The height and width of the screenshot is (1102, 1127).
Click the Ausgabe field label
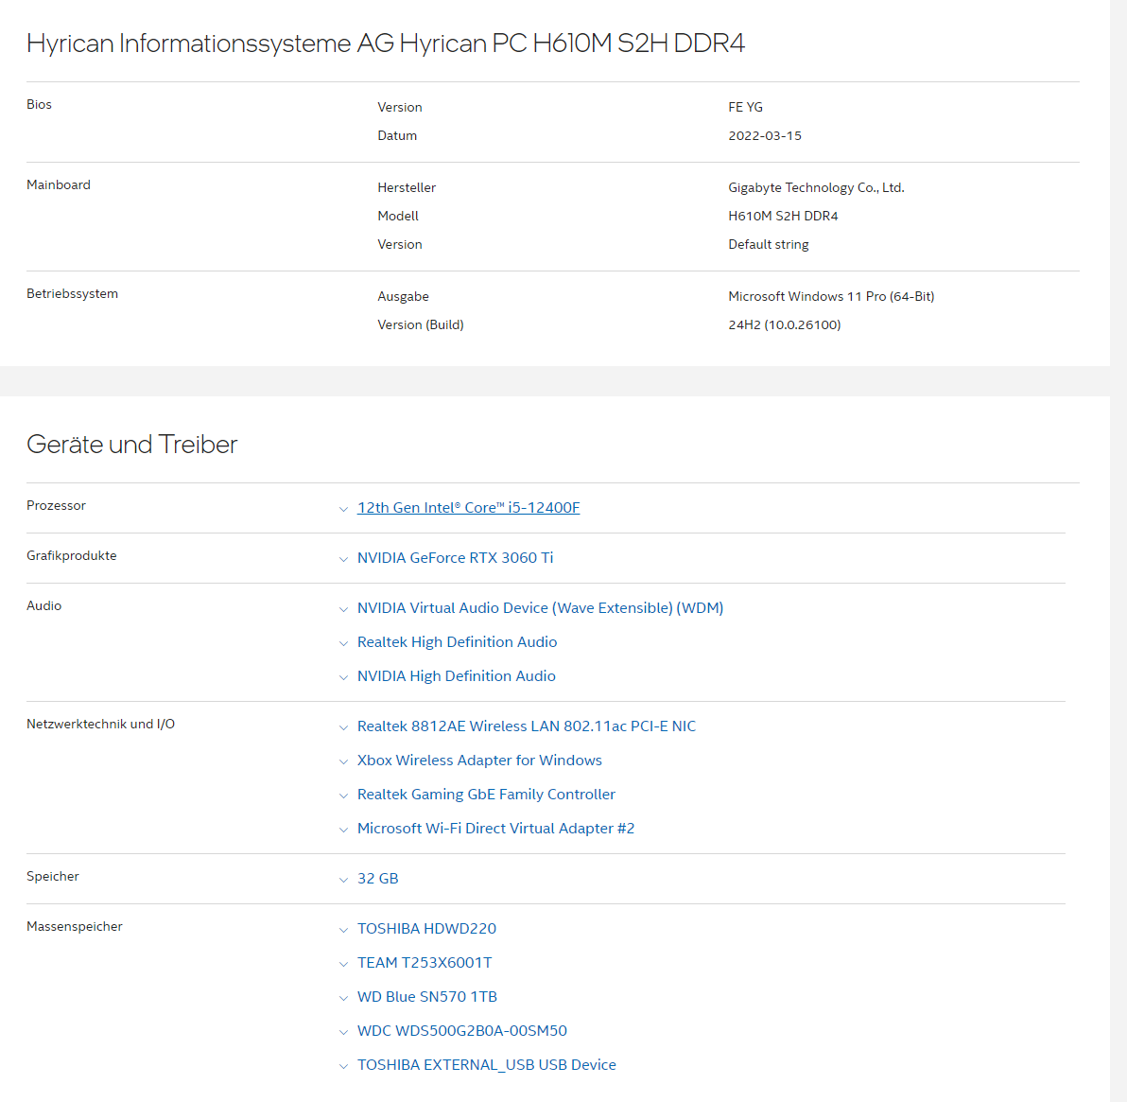pos(403,296)
